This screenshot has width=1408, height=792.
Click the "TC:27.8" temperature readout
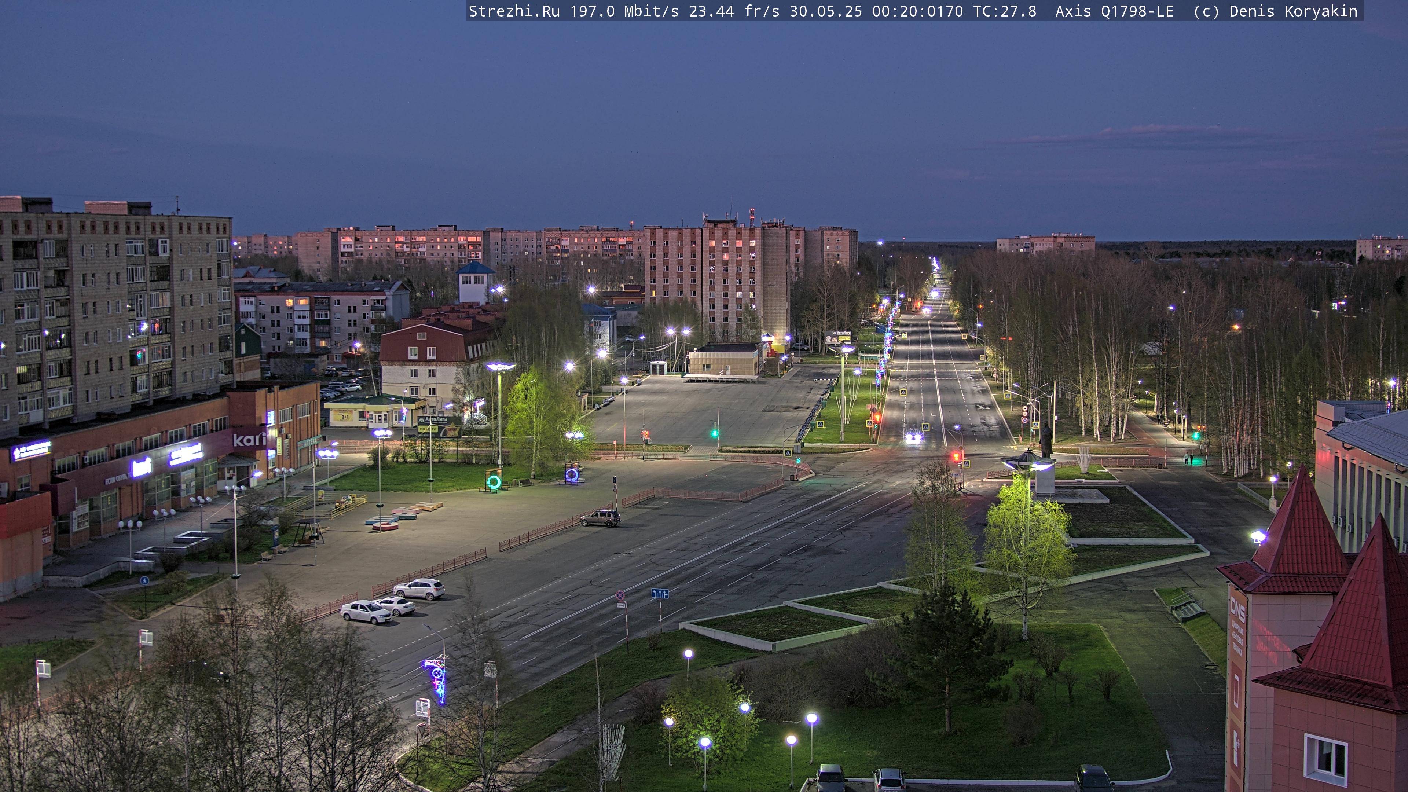1005,11
